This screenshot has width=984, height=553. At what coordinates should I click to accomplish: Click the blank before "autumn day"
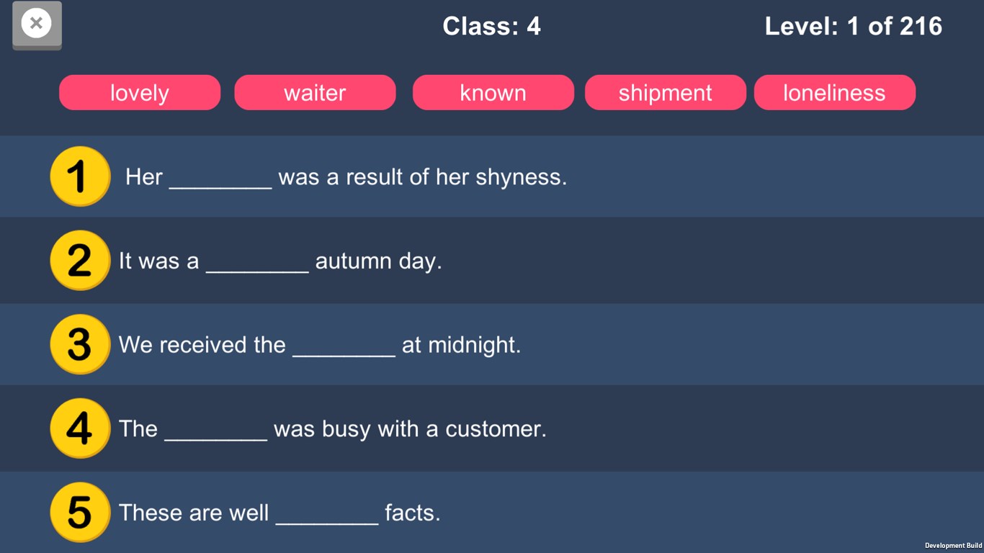pyautogui.click(x=257, y=263)
